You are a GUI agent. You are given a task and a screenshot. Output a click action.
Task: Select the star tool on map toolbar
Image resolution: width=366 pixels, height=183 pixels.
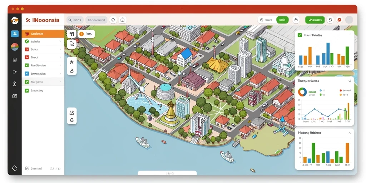pos(71,62)
